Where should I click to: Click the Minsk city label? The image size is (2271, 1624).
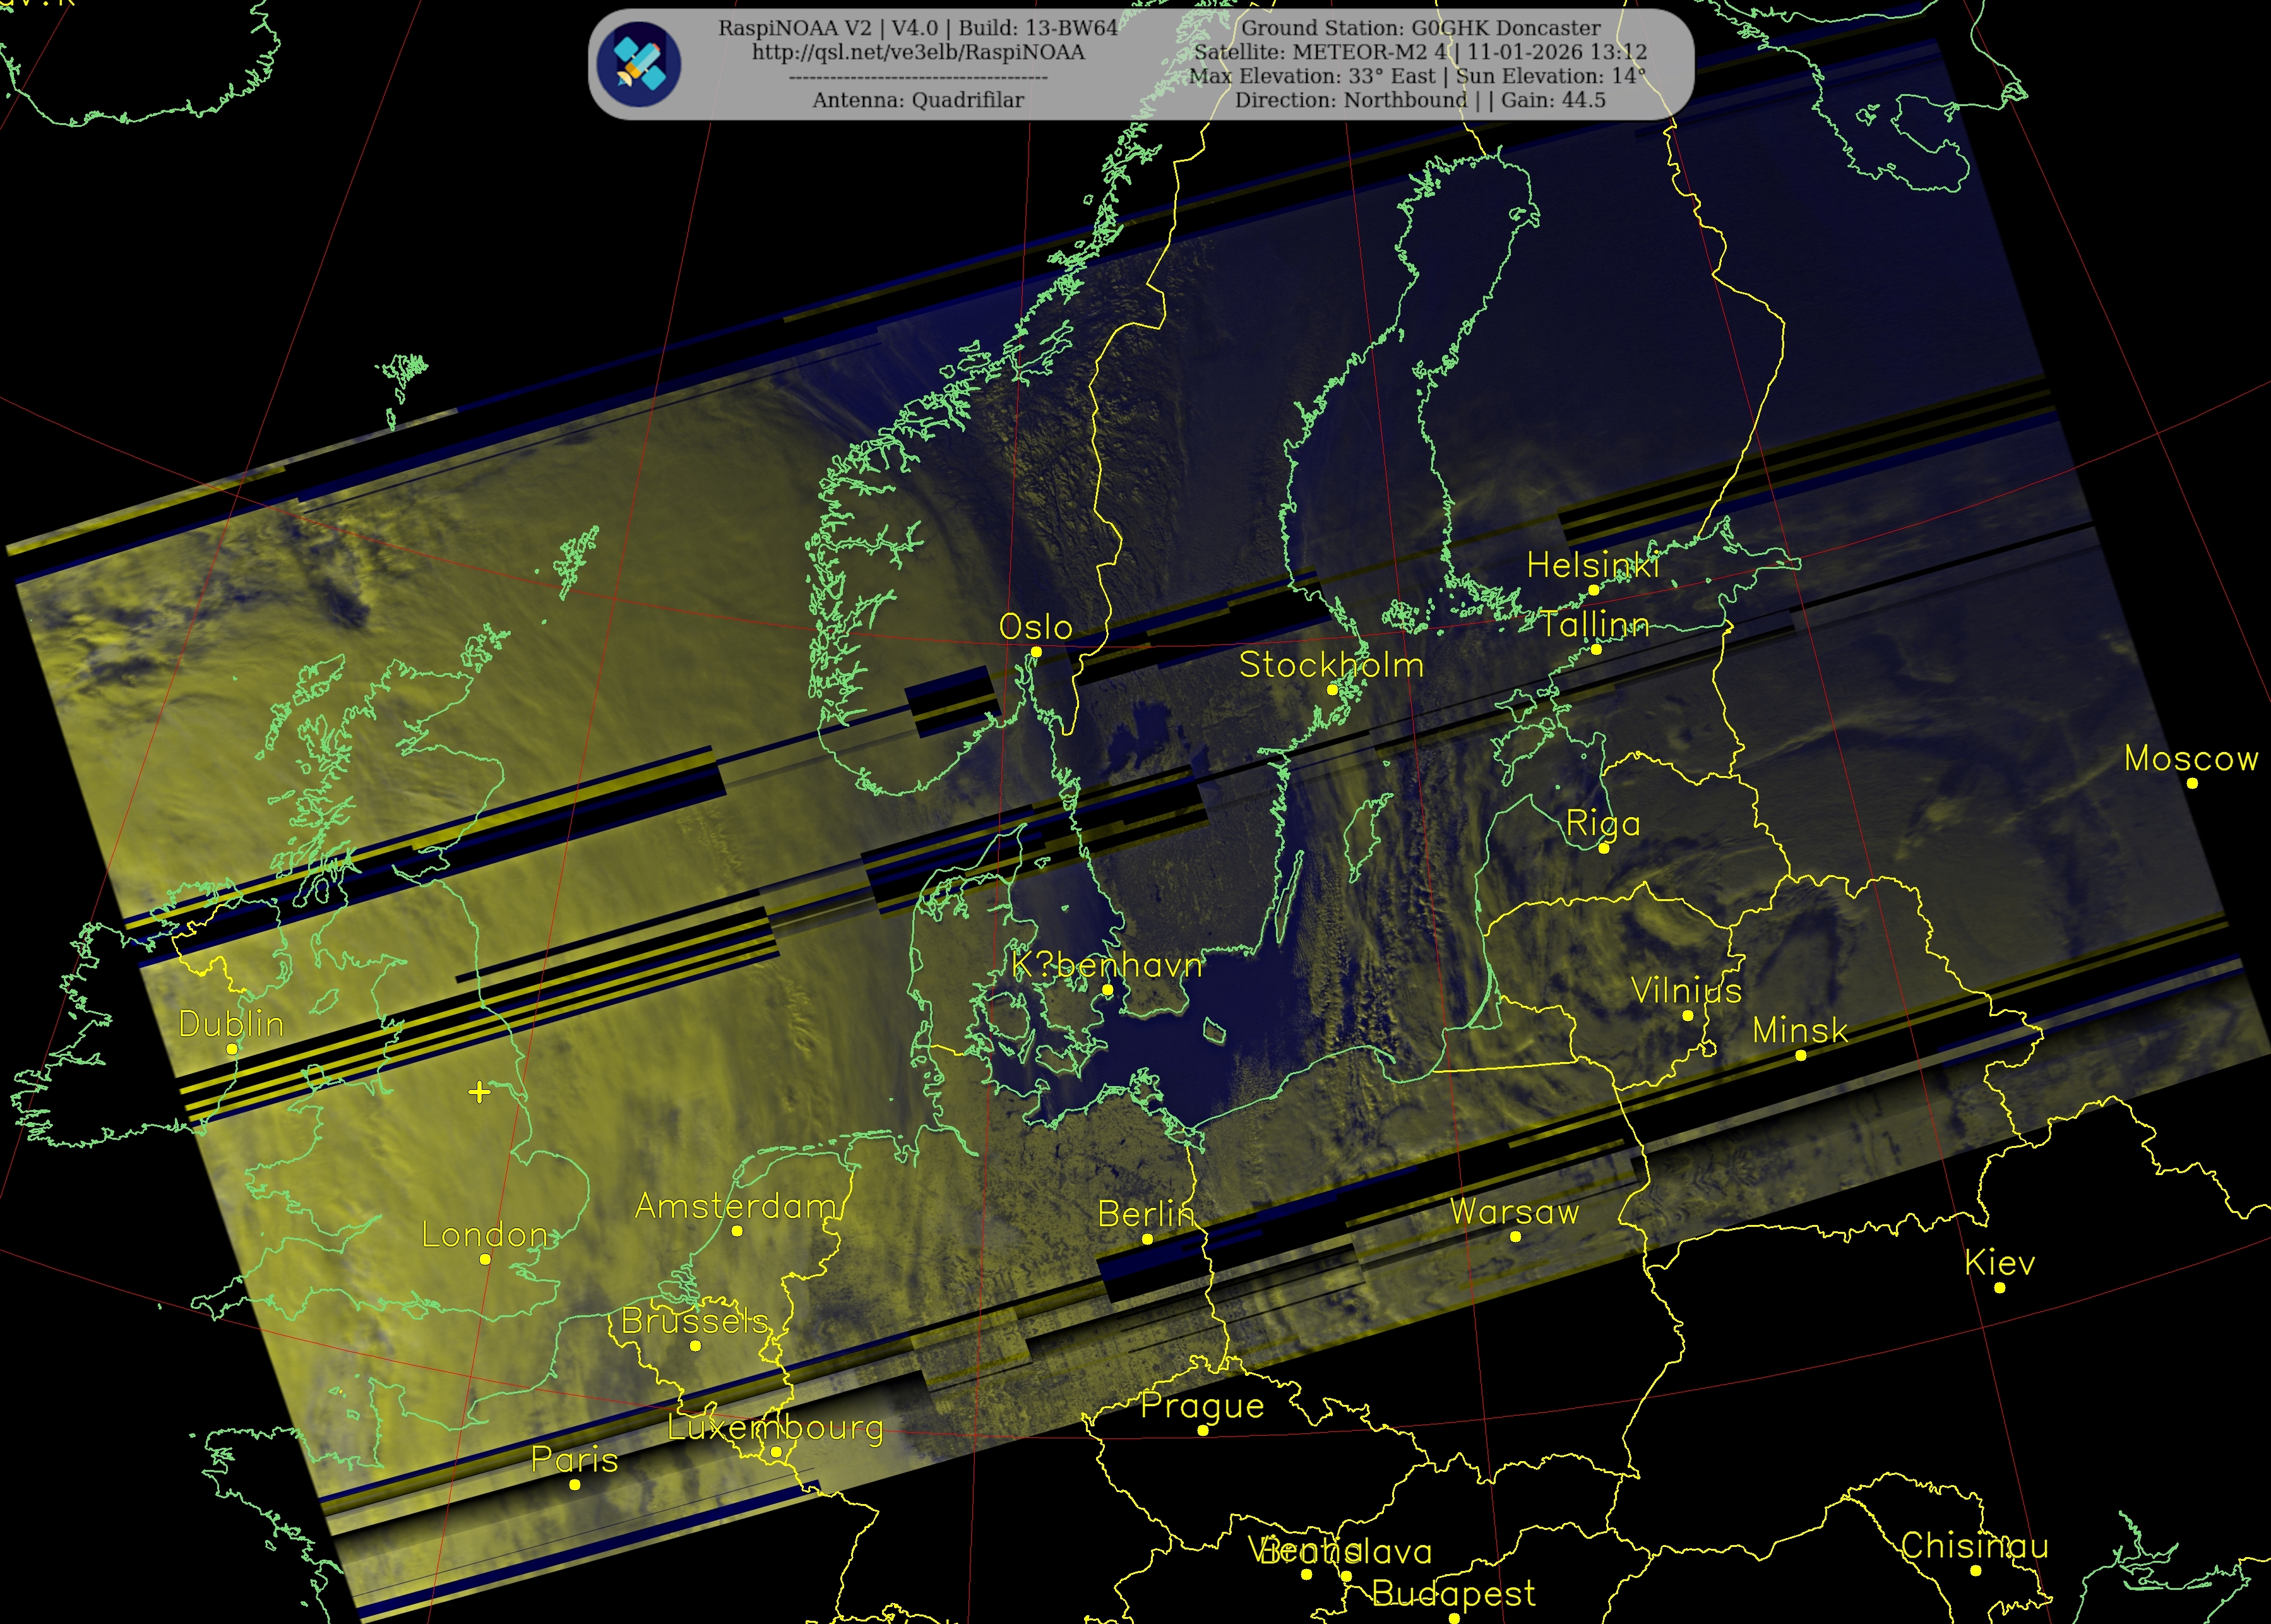coord(1800,1030)
